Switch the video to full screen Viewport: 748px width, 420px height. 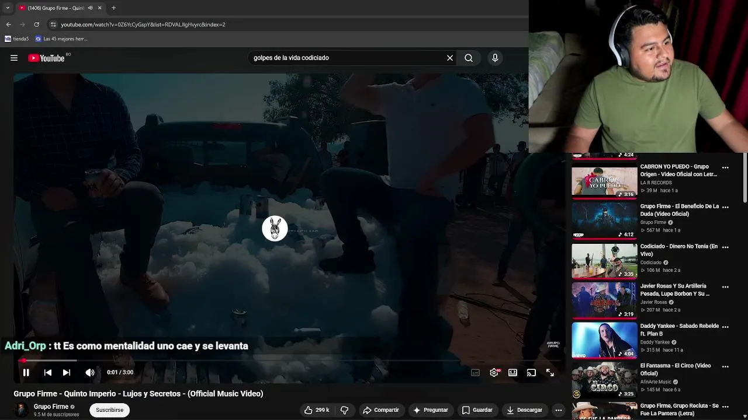tap(550, 373)
